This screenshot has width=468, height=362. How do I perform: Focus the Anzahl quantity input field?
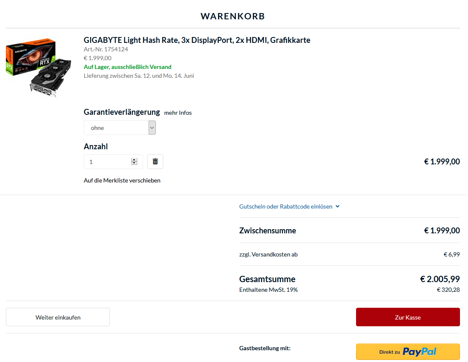point(113,162)
